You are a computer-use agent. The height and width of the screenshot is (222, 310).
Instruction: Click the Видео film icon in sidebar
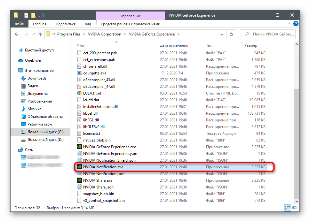coord(23,86)
